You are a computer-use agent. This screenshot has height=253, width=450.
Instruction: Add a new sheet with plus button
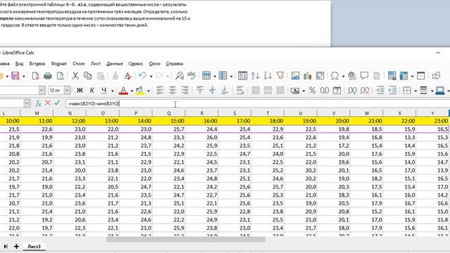pos(16,247)
